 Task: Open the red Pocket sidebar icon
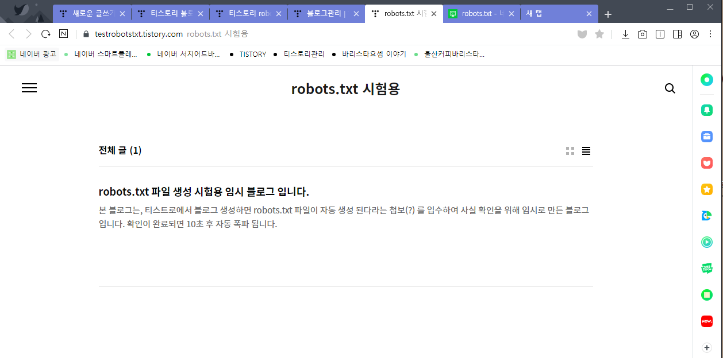(x=707, y=163)
